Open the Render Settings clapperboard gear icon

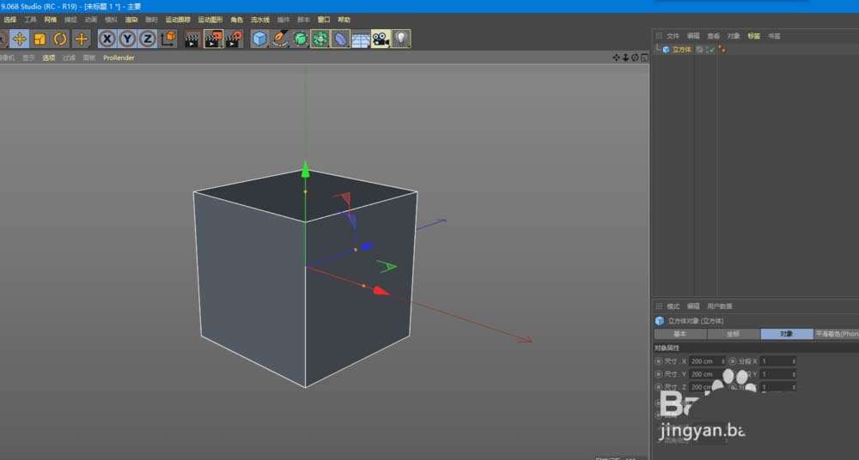(x=234, y=39)
